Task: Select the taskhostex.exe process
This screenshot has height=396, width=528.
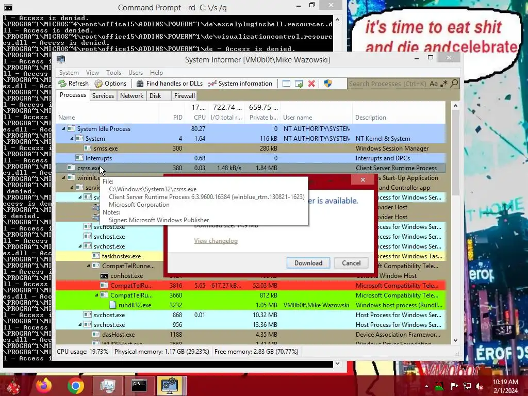Action: point(121,256)
